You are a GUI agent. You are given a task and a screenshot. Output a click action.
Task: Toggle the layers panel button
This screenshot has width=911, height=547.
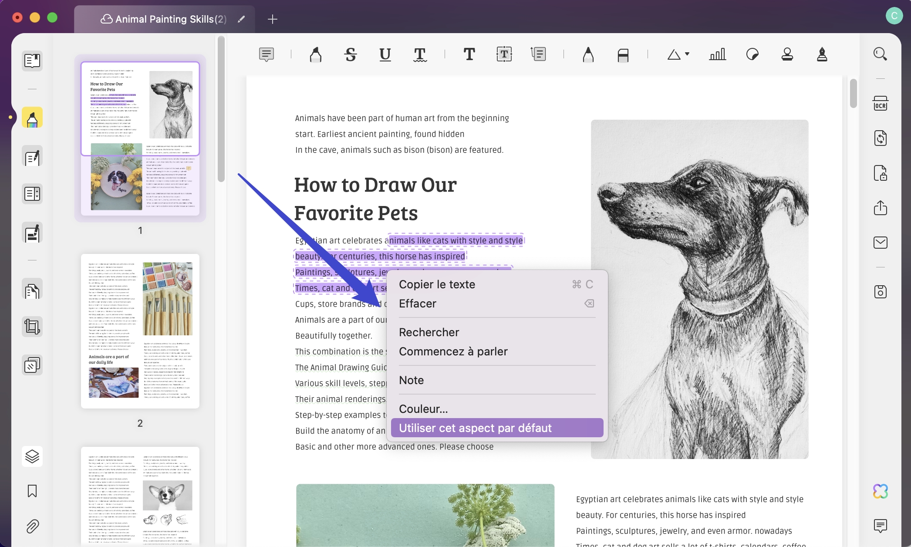pos(32,456)
